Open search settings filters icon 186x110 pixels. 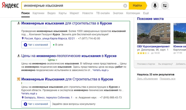coord(165,6)
